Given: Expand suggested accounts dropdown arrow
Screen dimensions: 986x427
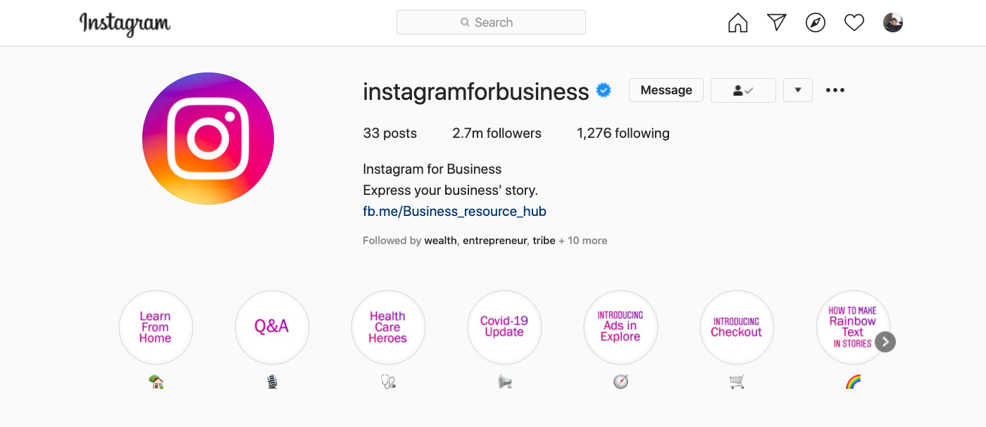Looking at the screenshot, I should tap(798, 90).
